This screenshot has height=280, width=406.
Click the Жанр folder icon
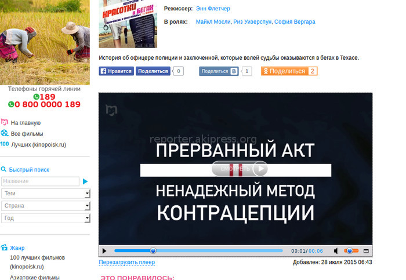click(x=4, y=248)
